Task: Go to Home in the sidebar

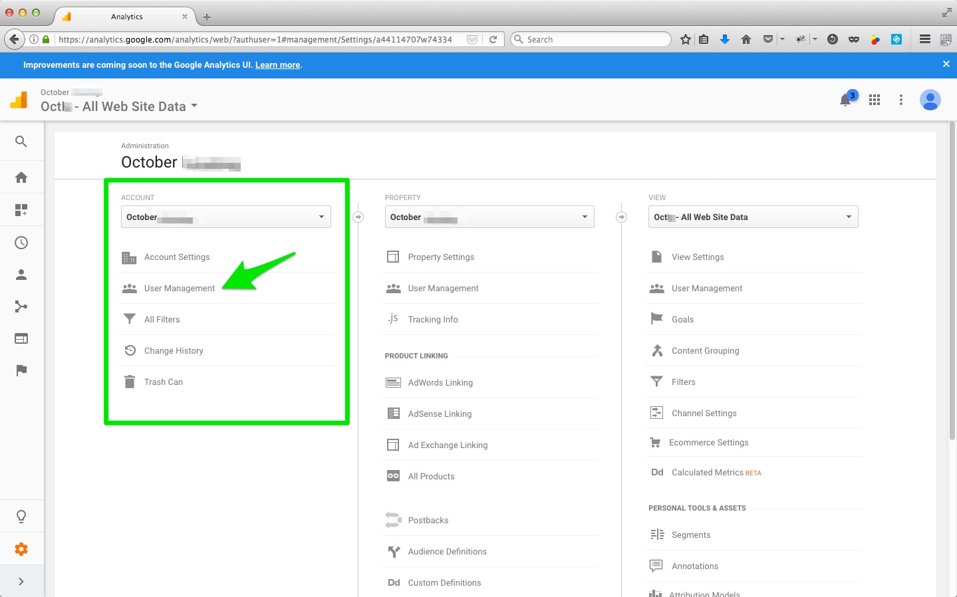Action: 21,178
